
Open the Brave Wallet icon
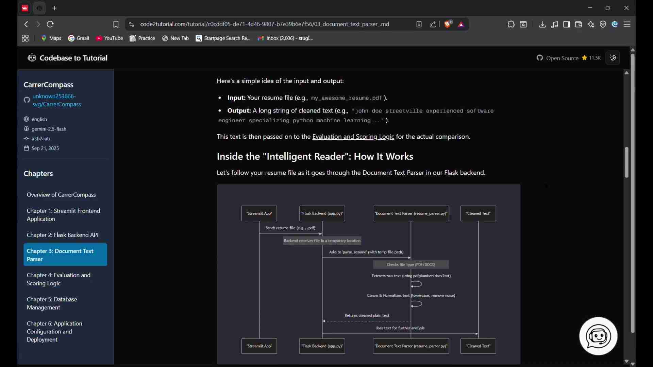579,24
